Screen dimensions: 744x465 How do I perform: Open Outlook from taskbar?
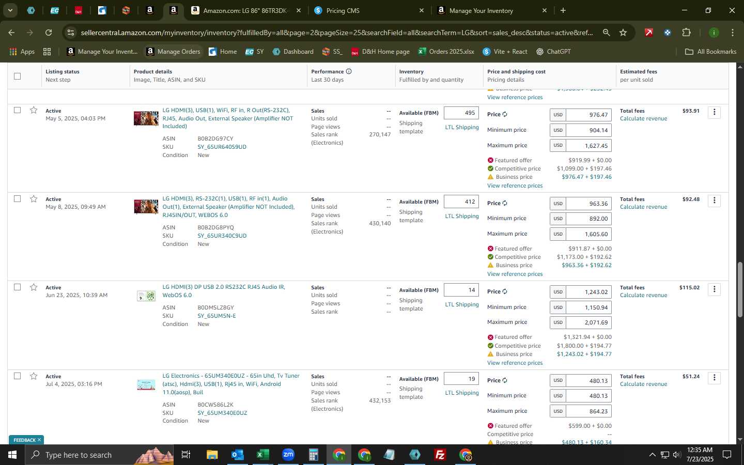[x=237, y=455]
